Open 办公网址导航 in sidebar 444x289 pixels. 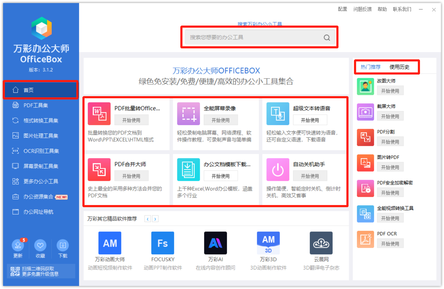[x=41, y=212]
